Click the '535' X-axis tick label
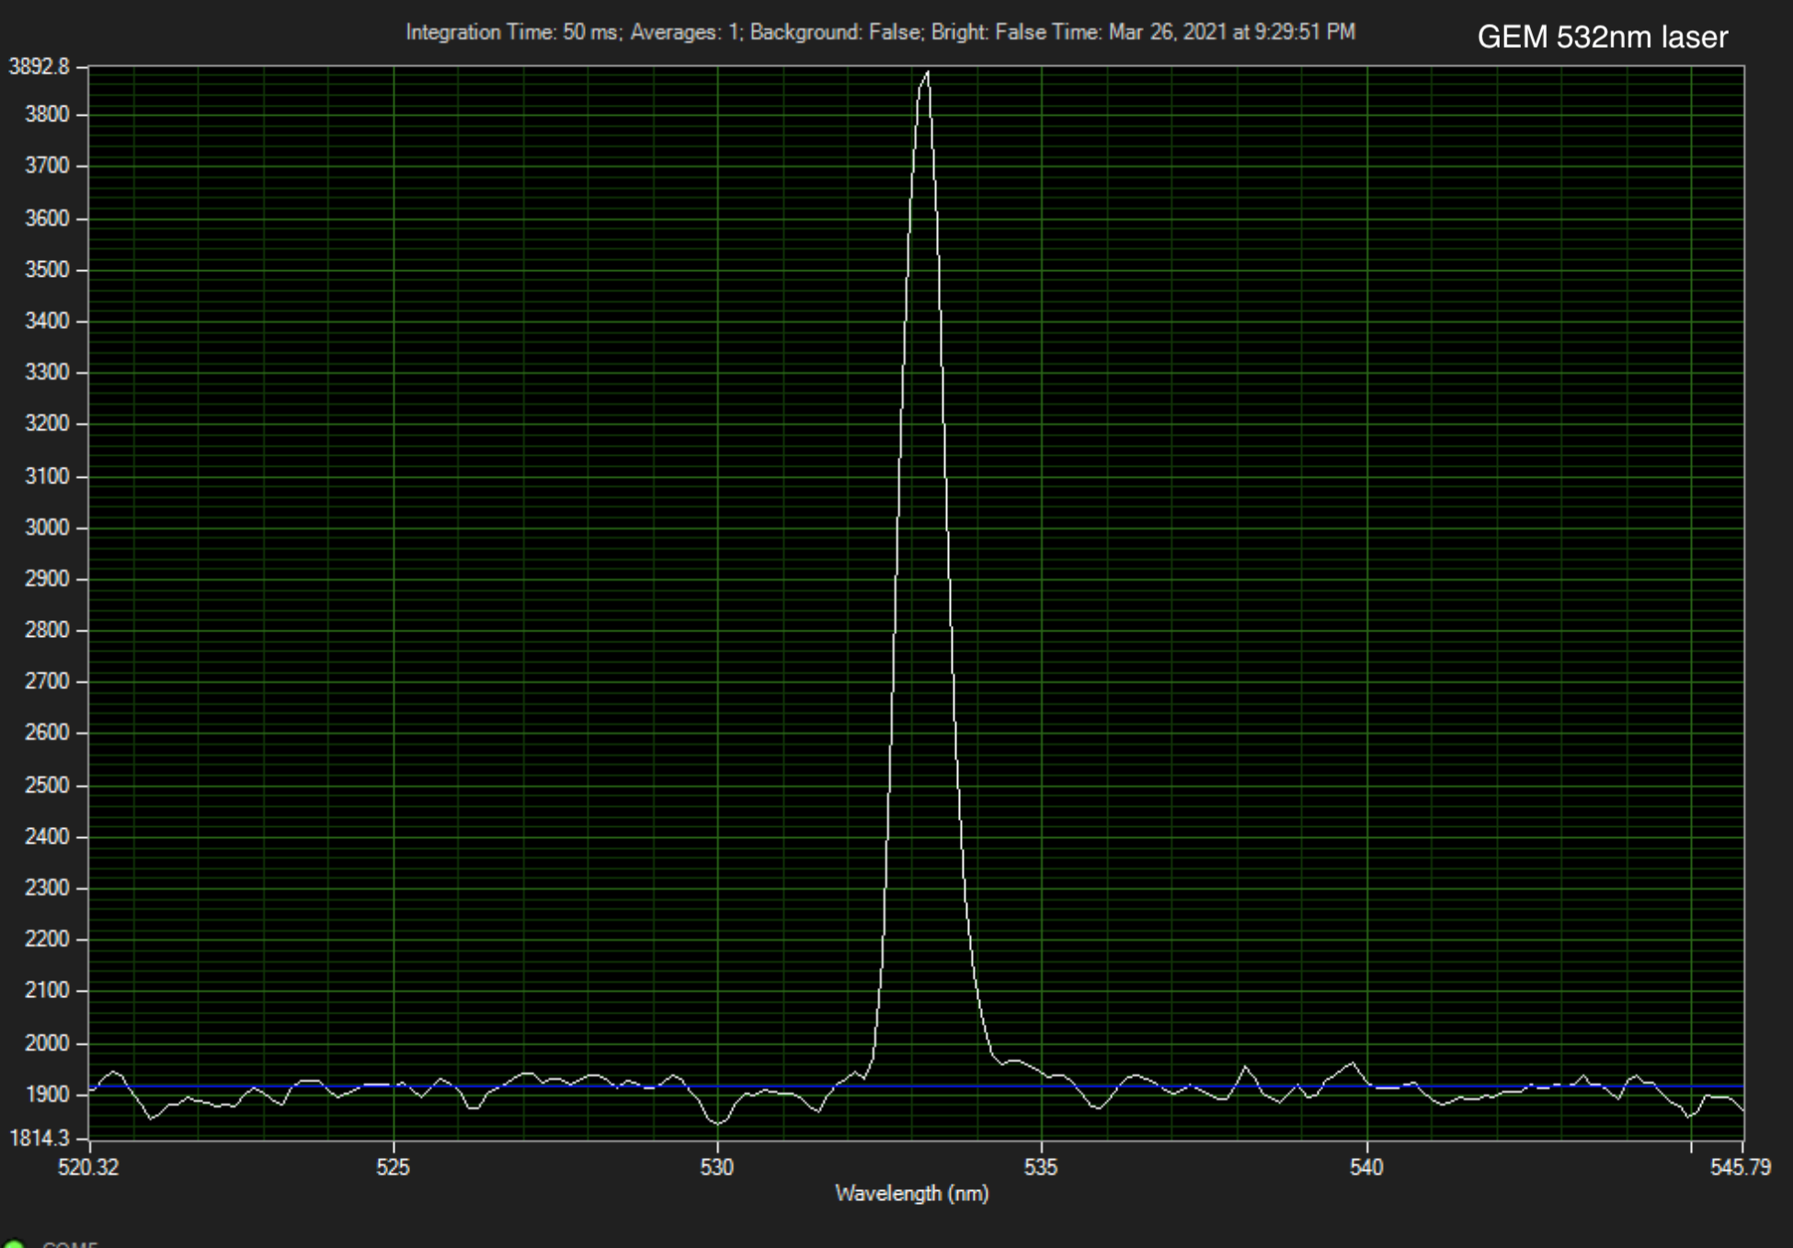 (1041, 1166)
